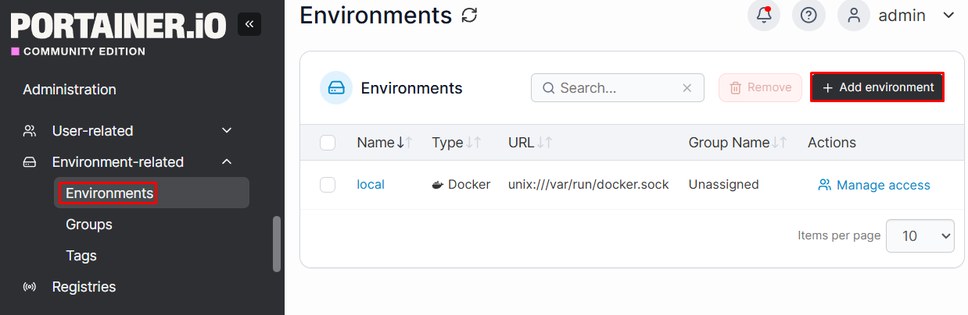Expand the User-related section chevron
Image resolution: width=968 pixels, height=315 pixels.
(x=227, y=131)
